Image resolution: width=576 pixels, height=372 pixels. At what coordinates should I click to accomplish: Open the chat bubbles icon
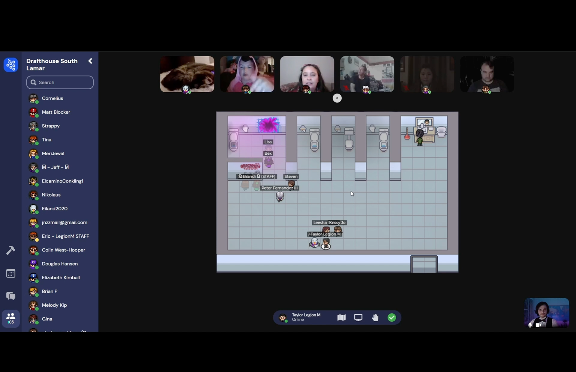coord(11,296)
